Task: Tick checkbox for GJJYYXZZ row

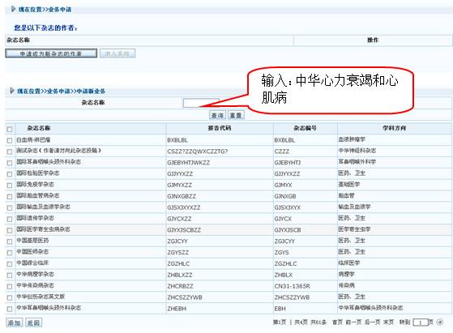Action: pyautogui.click(x=10, y=174)
